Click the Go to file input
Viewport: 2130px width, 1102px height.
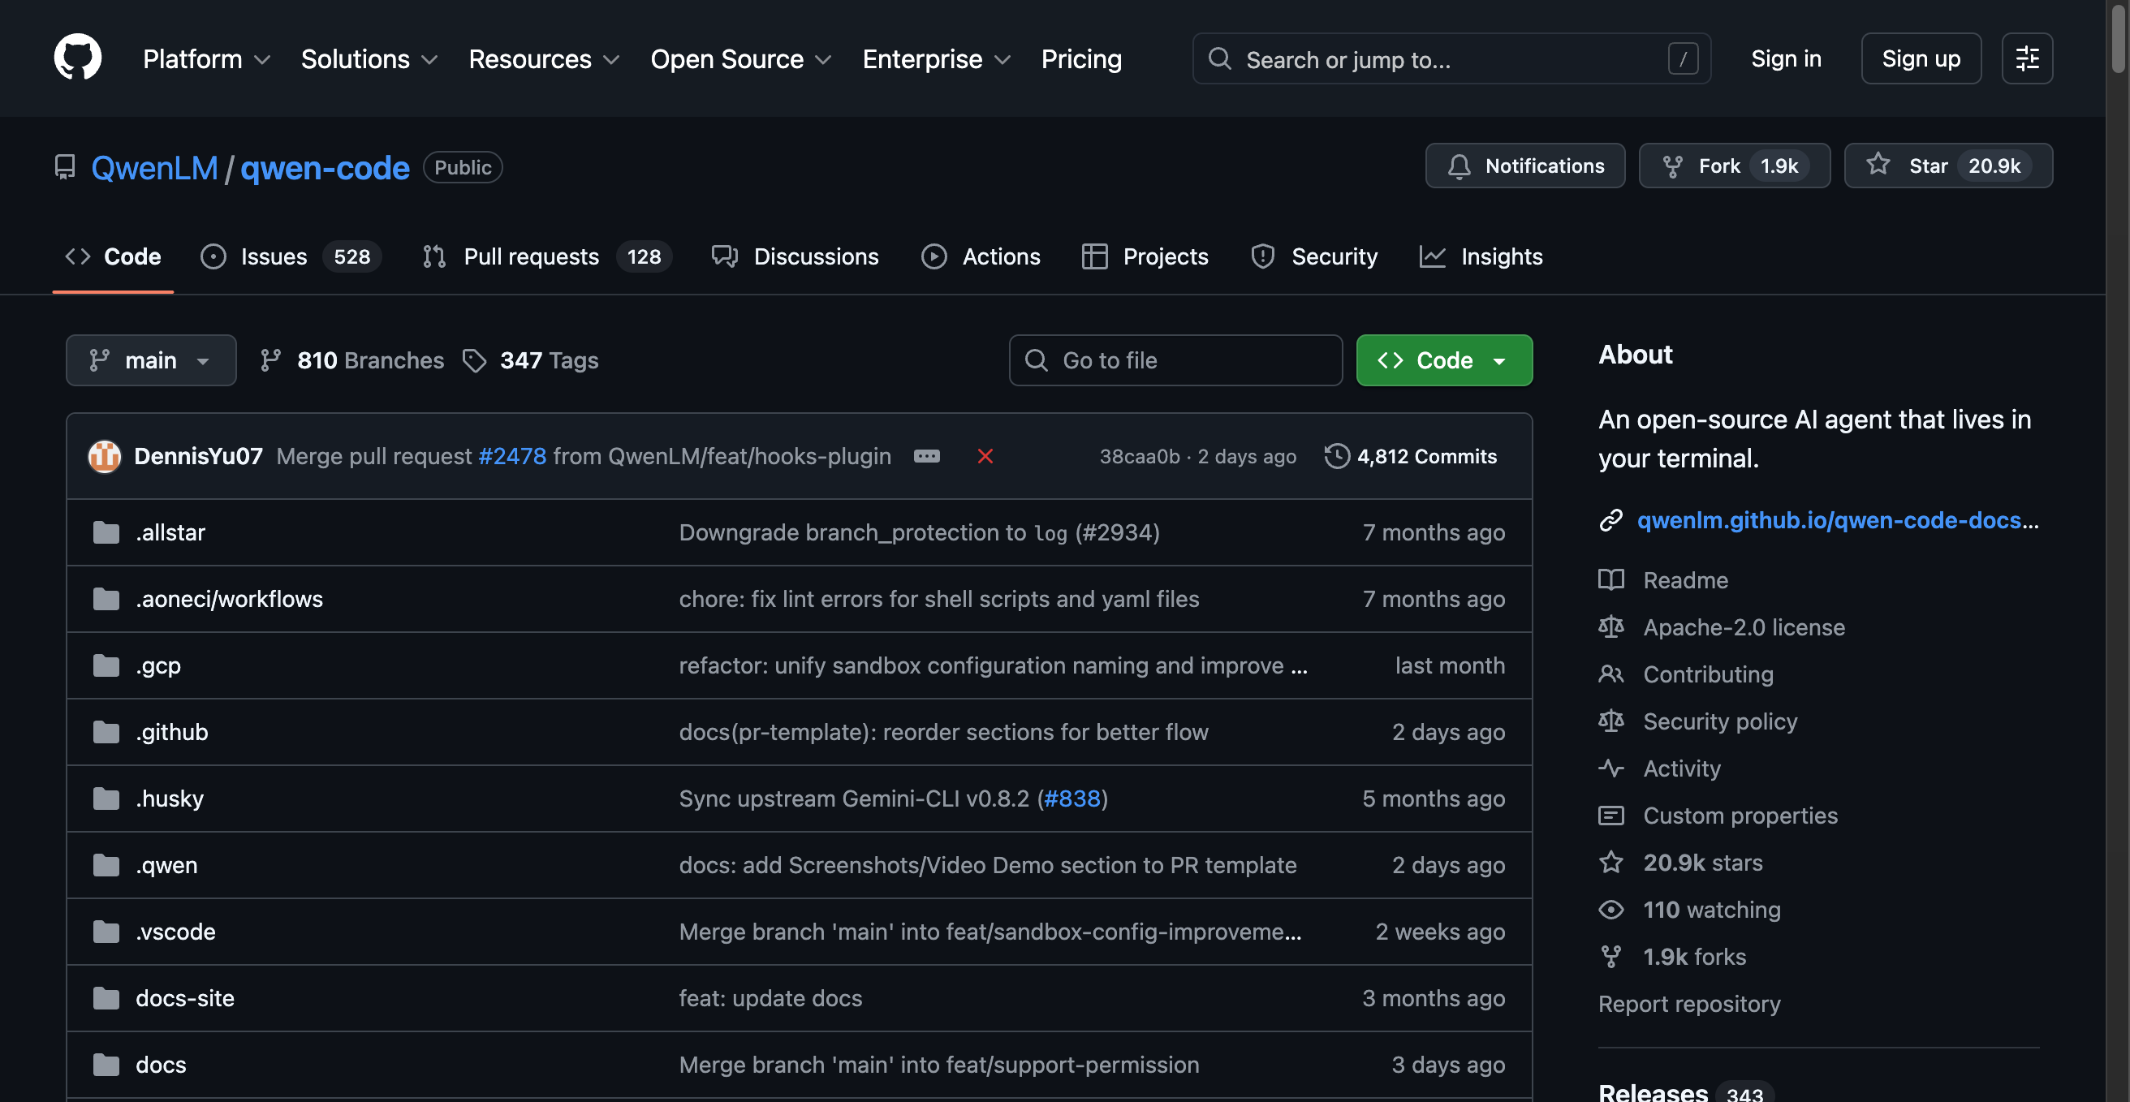(1175, 360)
